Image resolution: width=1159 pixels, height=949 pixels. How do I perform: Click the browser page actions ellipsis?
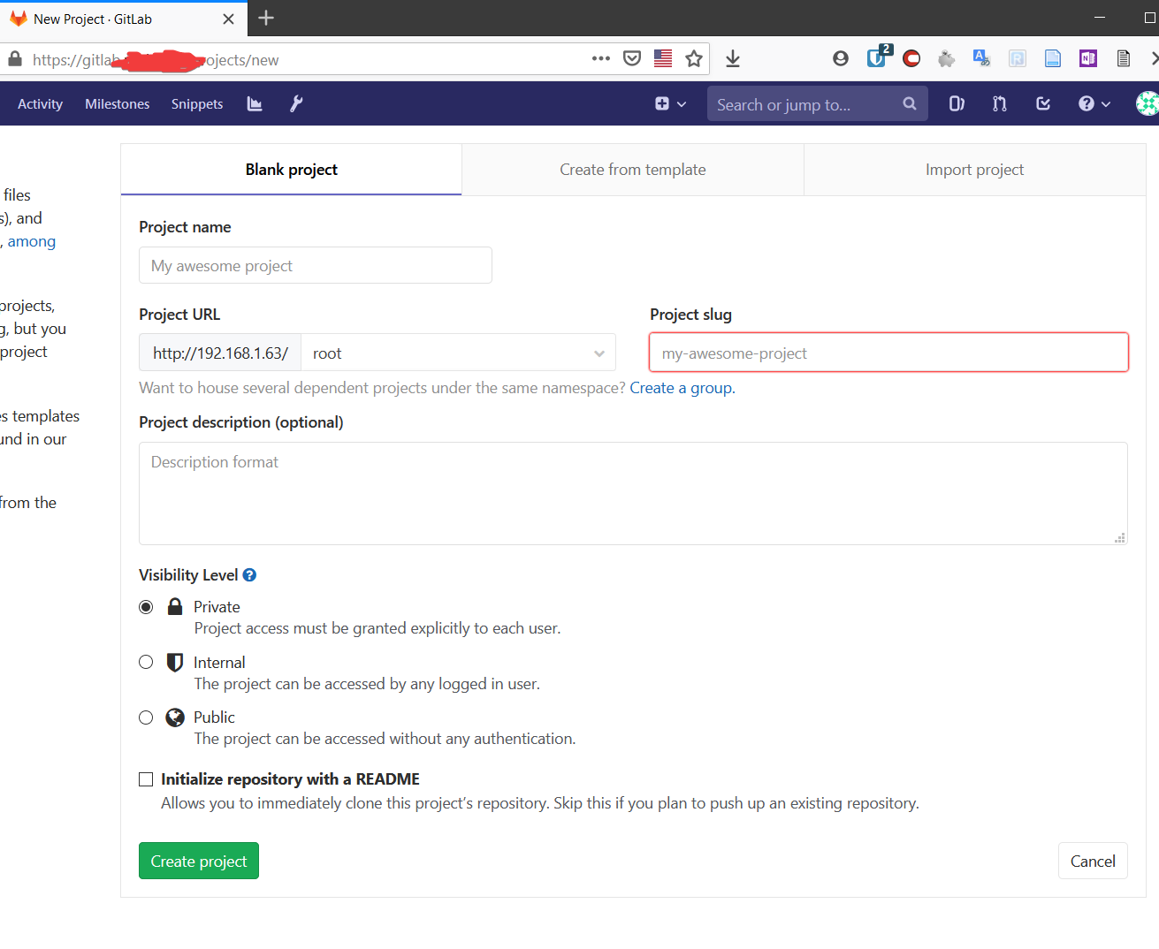point(601,58)
